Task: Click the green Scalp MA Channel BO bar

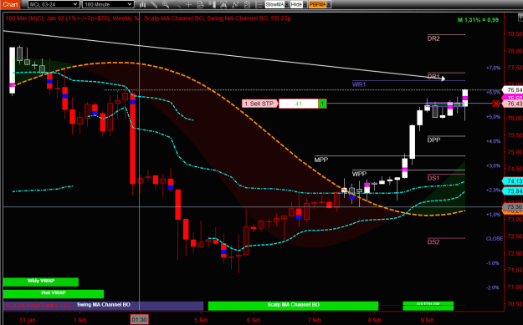Action: (293, 305)
